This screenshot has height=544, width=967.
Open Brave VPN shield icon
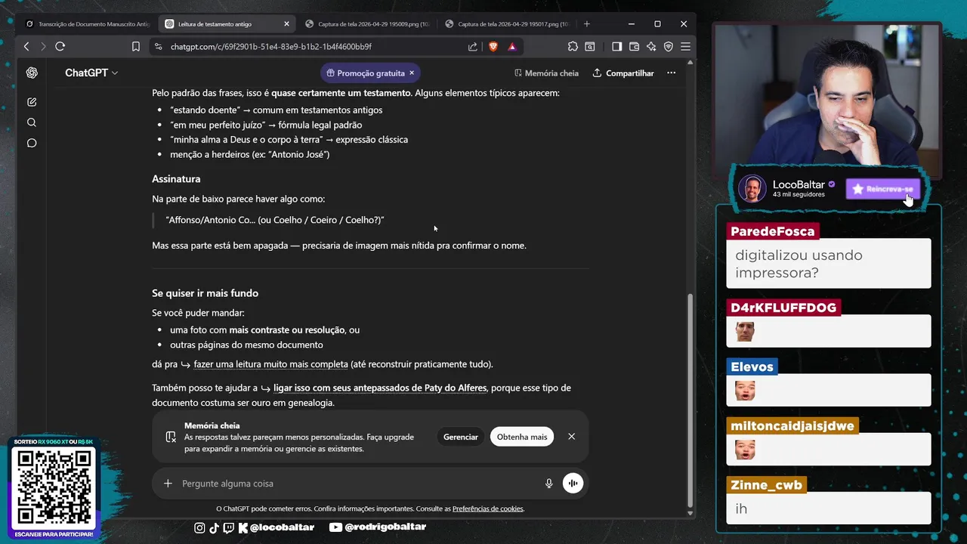click(669, 46)
